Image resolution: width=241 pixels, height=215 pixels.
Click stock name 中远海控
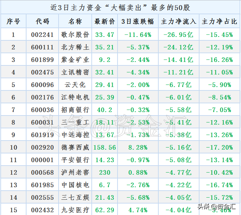[x=75, y=135]
